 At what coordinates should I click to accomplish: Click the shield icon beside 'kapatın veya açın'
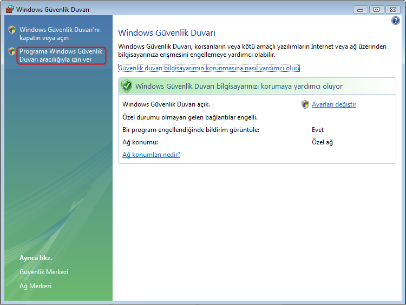[x=12, y=30]
